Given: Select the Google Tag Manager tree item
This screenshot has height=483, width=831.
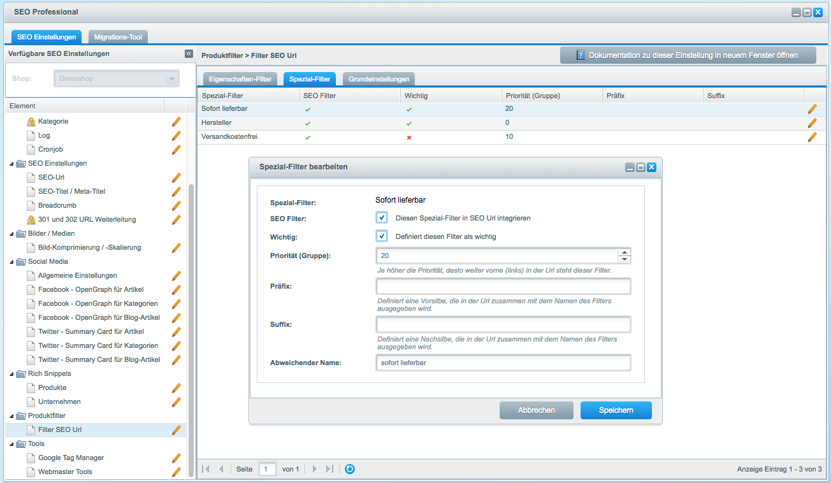Looking at the screenshot, I should (71, 458).
